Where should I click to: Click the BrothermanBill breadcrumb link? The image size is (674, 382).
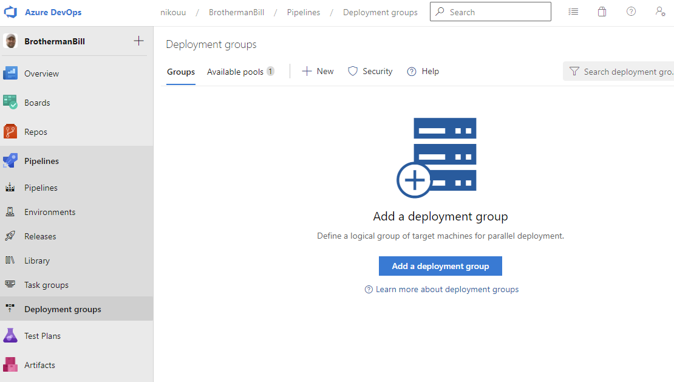(x=236, y=13)
